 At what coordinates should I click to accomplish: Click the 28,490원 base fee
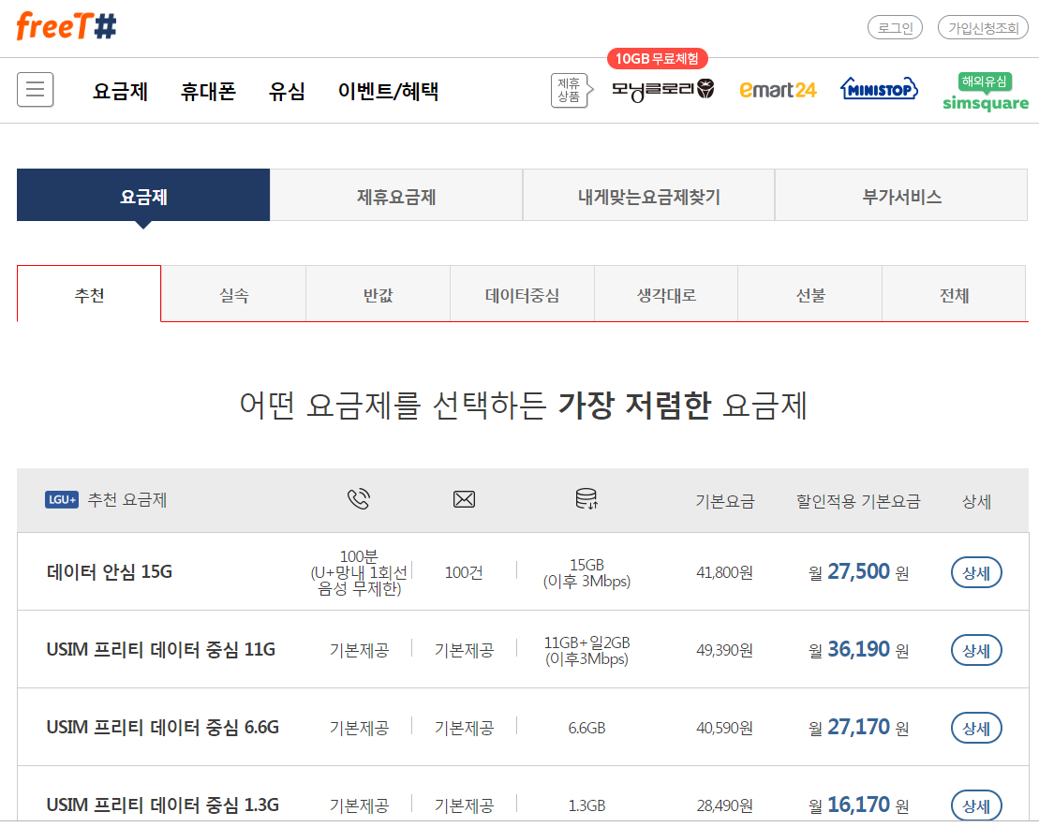[724, 805]
